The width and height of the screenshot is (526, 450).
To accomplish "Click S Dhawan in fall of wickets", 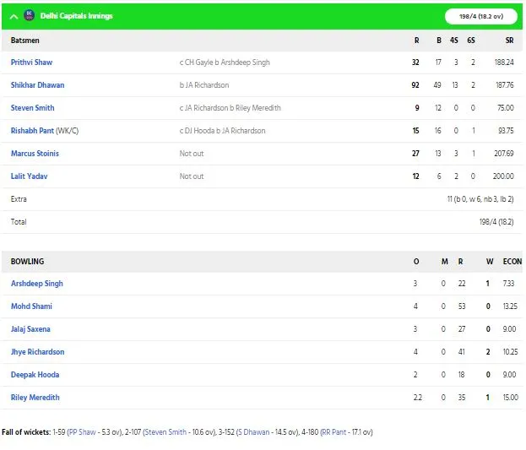I will (x=253, y=432).
